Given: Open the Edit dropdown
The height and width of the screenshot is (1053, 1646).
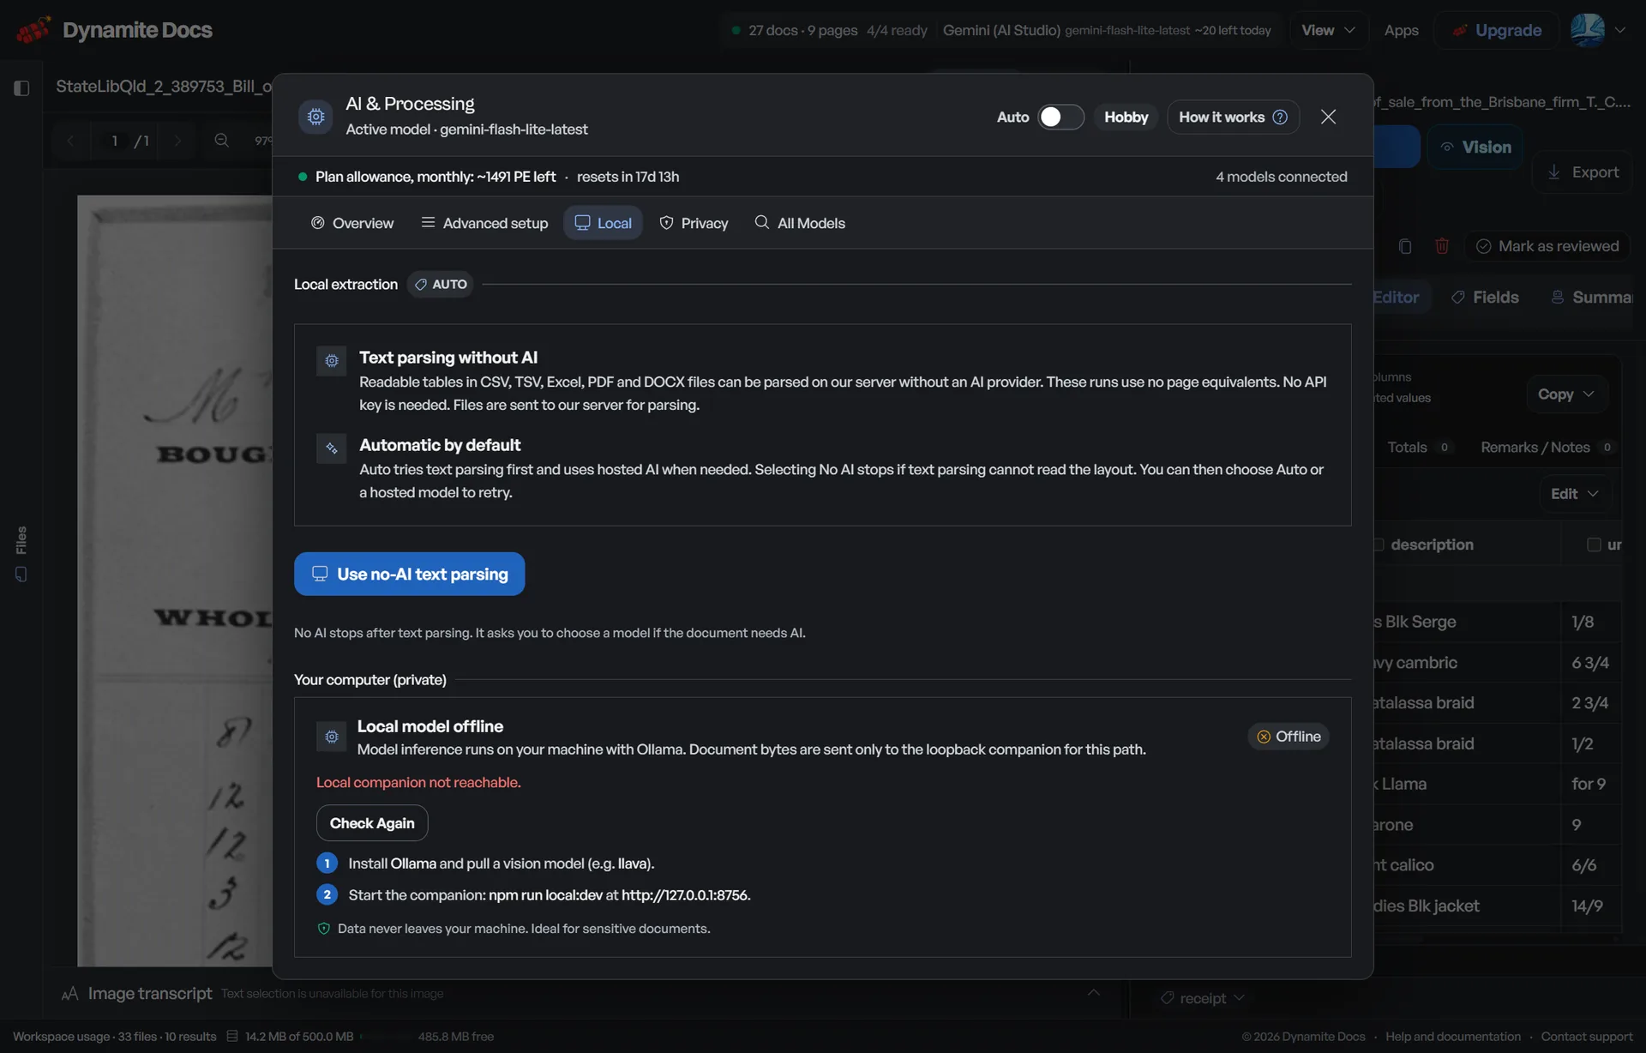Looking at the screenshot, I should coord(1574,493).
